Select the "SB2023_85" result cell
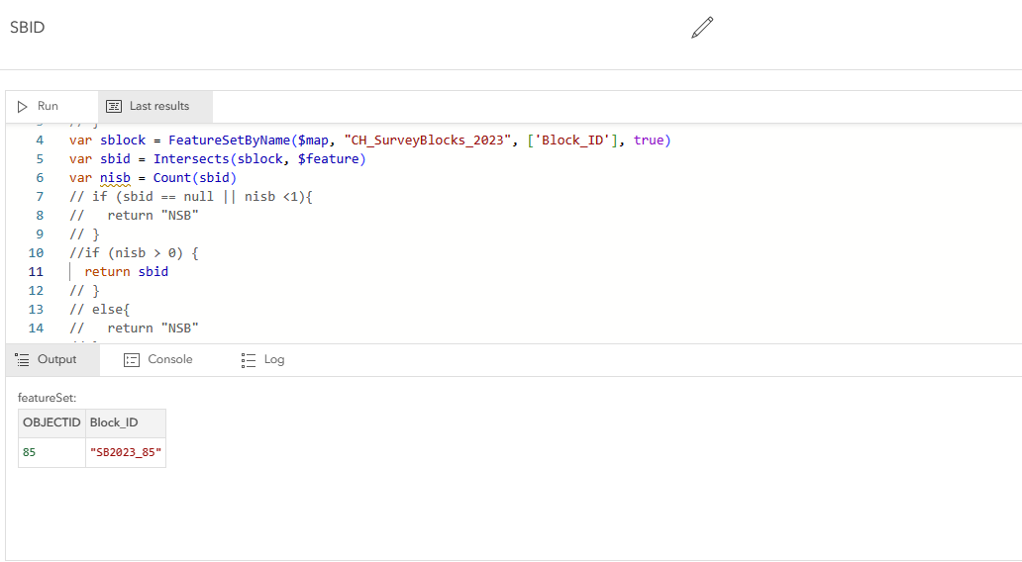The image size is (1022, 562). [x=126, y=453]
